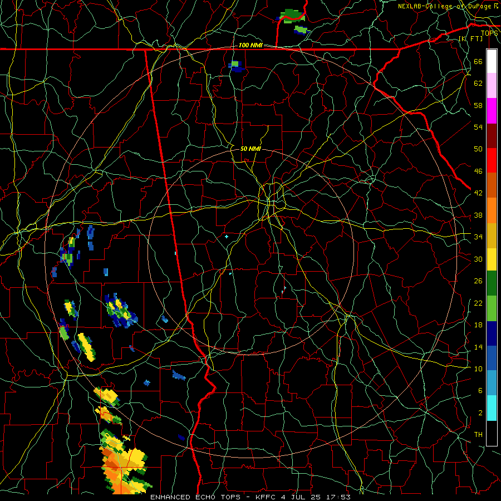Click the magenta legend swatch near 58

click(x=492, y=111)
